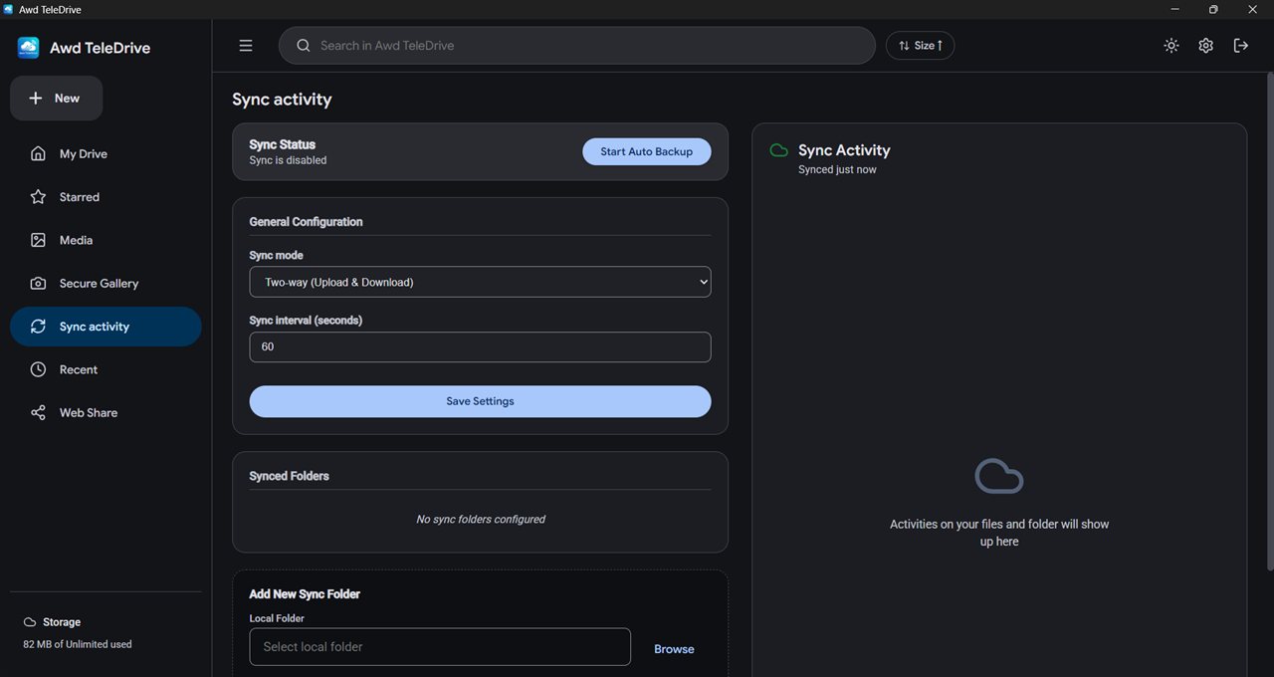
Task: Click the Storage cloud icon
Action: click(30, 622)
